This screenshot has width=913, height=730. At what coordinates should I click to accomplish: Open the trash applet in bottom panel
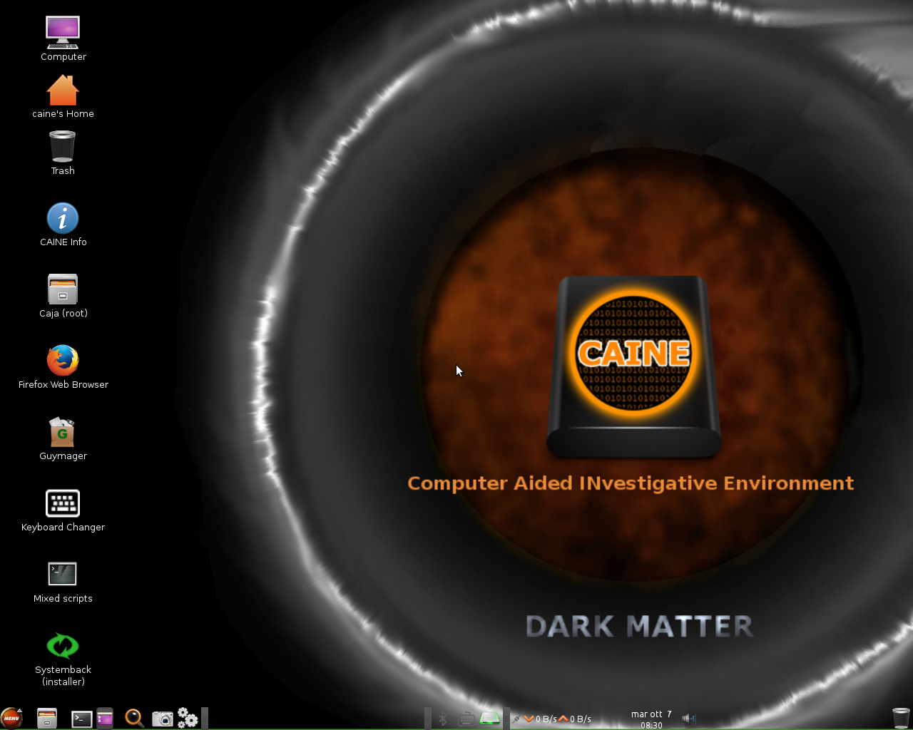point(901,718)
